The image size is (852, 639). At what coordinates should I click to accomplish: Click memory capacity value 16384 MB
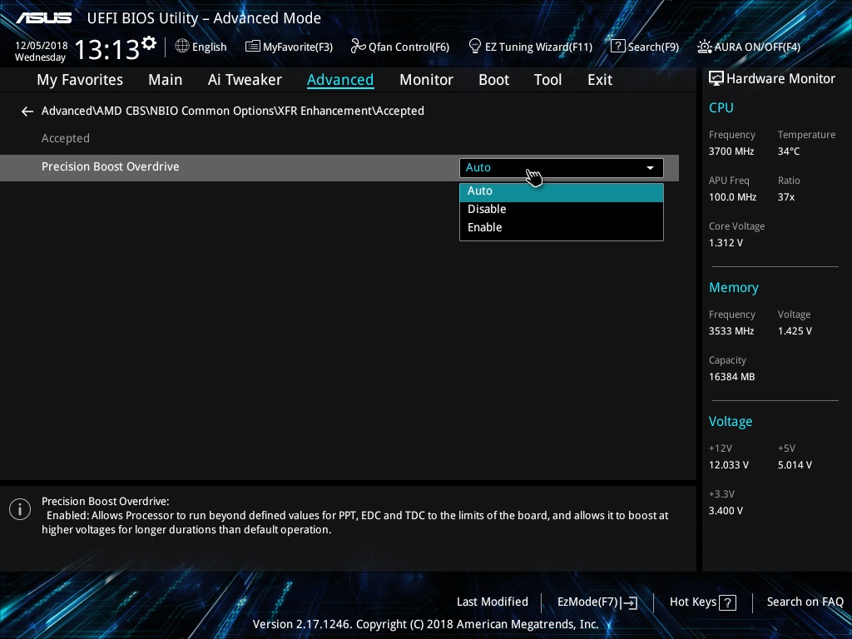[x=731, y=377]
